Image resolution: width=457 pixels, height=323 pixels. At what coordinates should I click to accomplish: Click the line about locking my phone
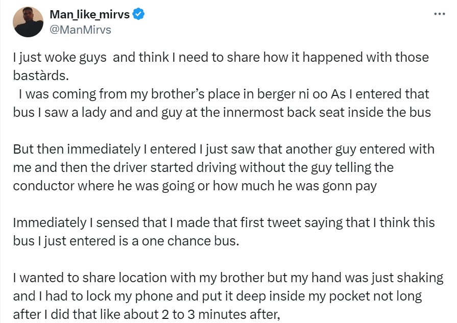217,296
